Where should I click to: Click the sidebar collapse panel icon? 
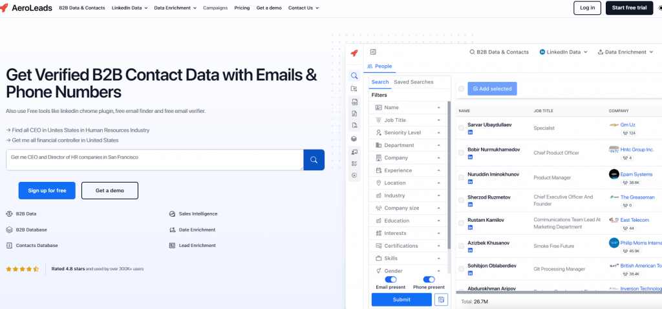point(373,52)
